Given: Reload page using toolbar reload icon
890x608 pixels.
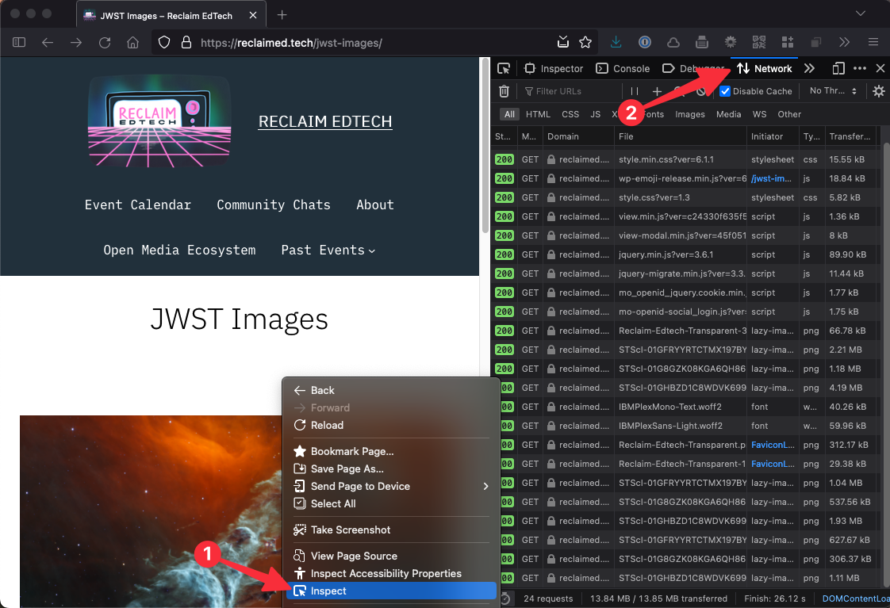Looking at the screenshot, I should click(105, 43).
